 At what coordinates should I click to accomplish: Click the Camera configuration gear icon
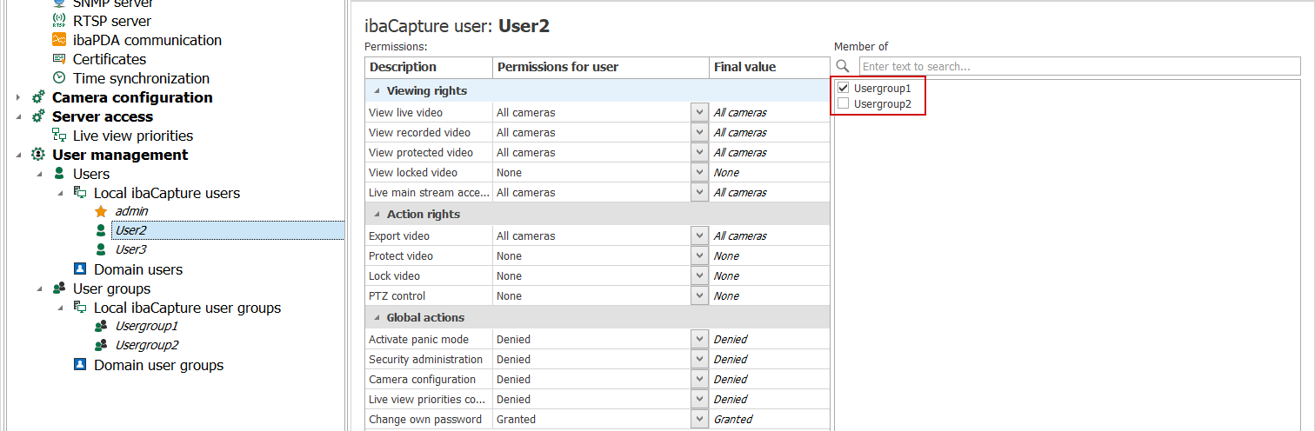point(38,97)
